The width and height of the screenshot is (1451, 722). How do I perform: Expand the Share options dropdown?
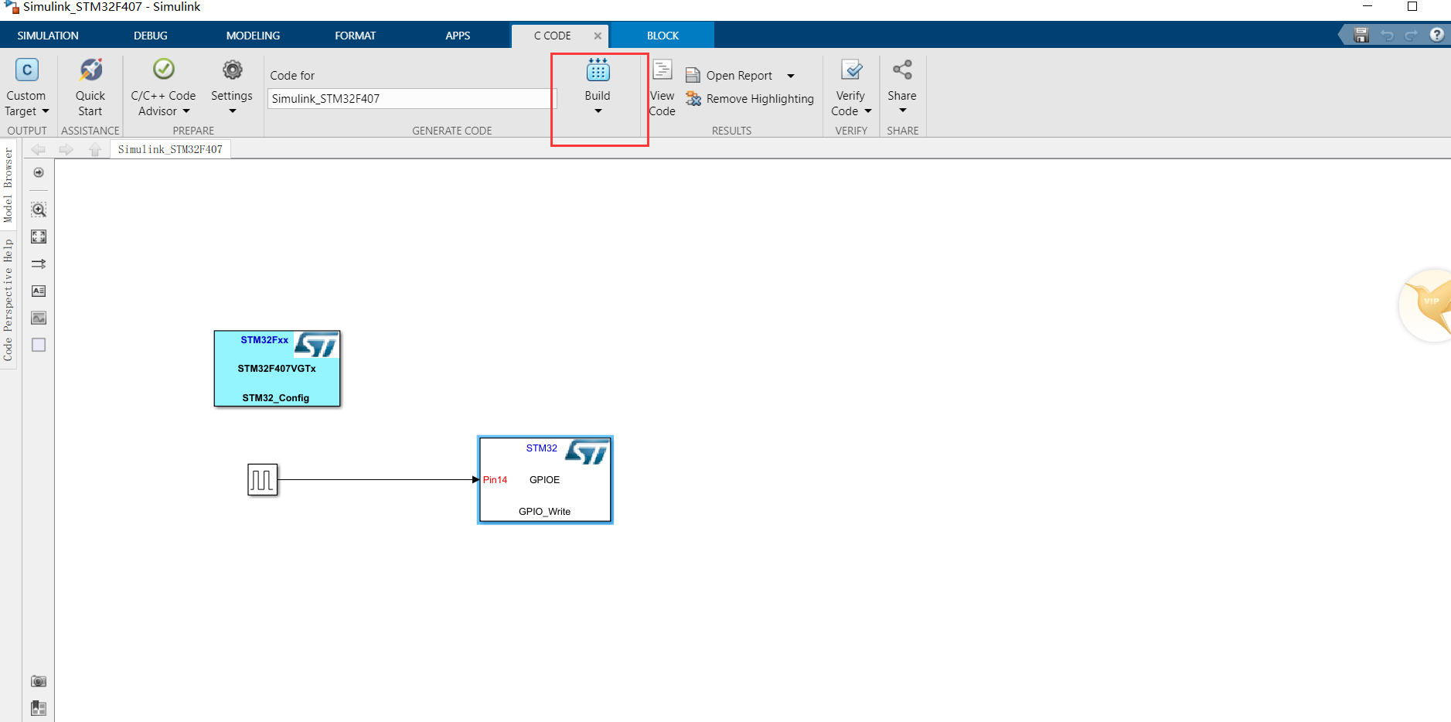(x=902, y=111)
